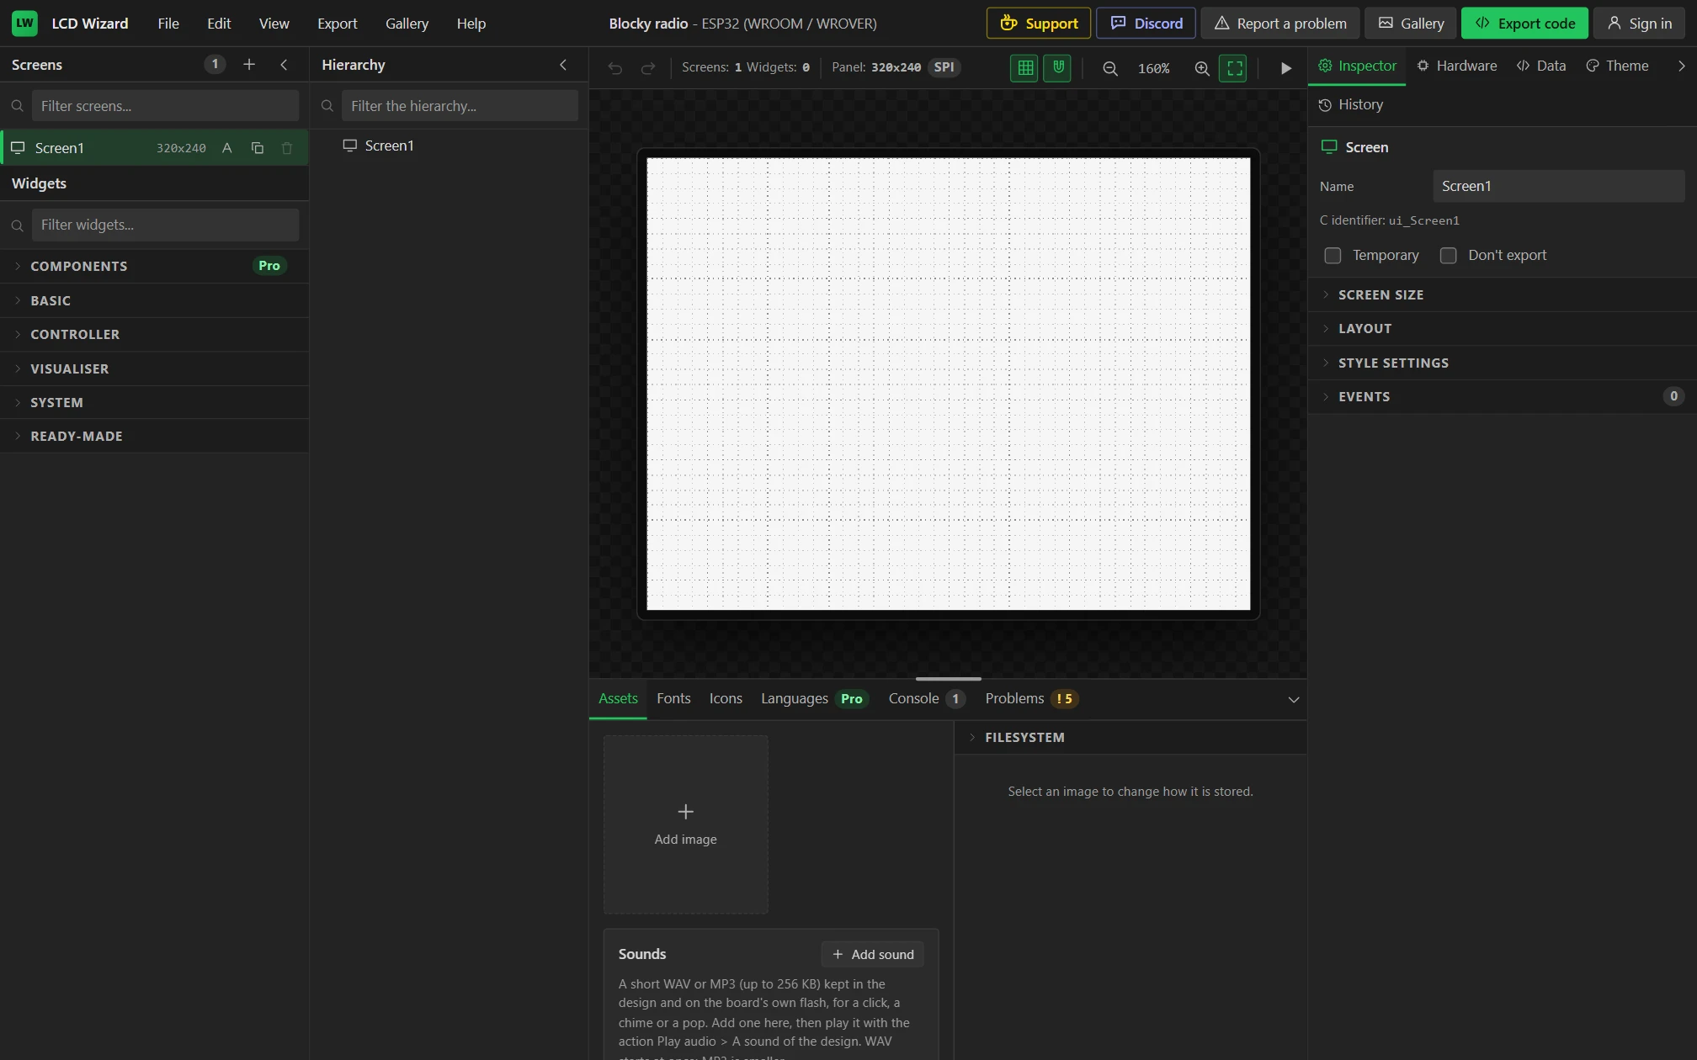
Task: Open the History entry
Action: point(1351,104)
